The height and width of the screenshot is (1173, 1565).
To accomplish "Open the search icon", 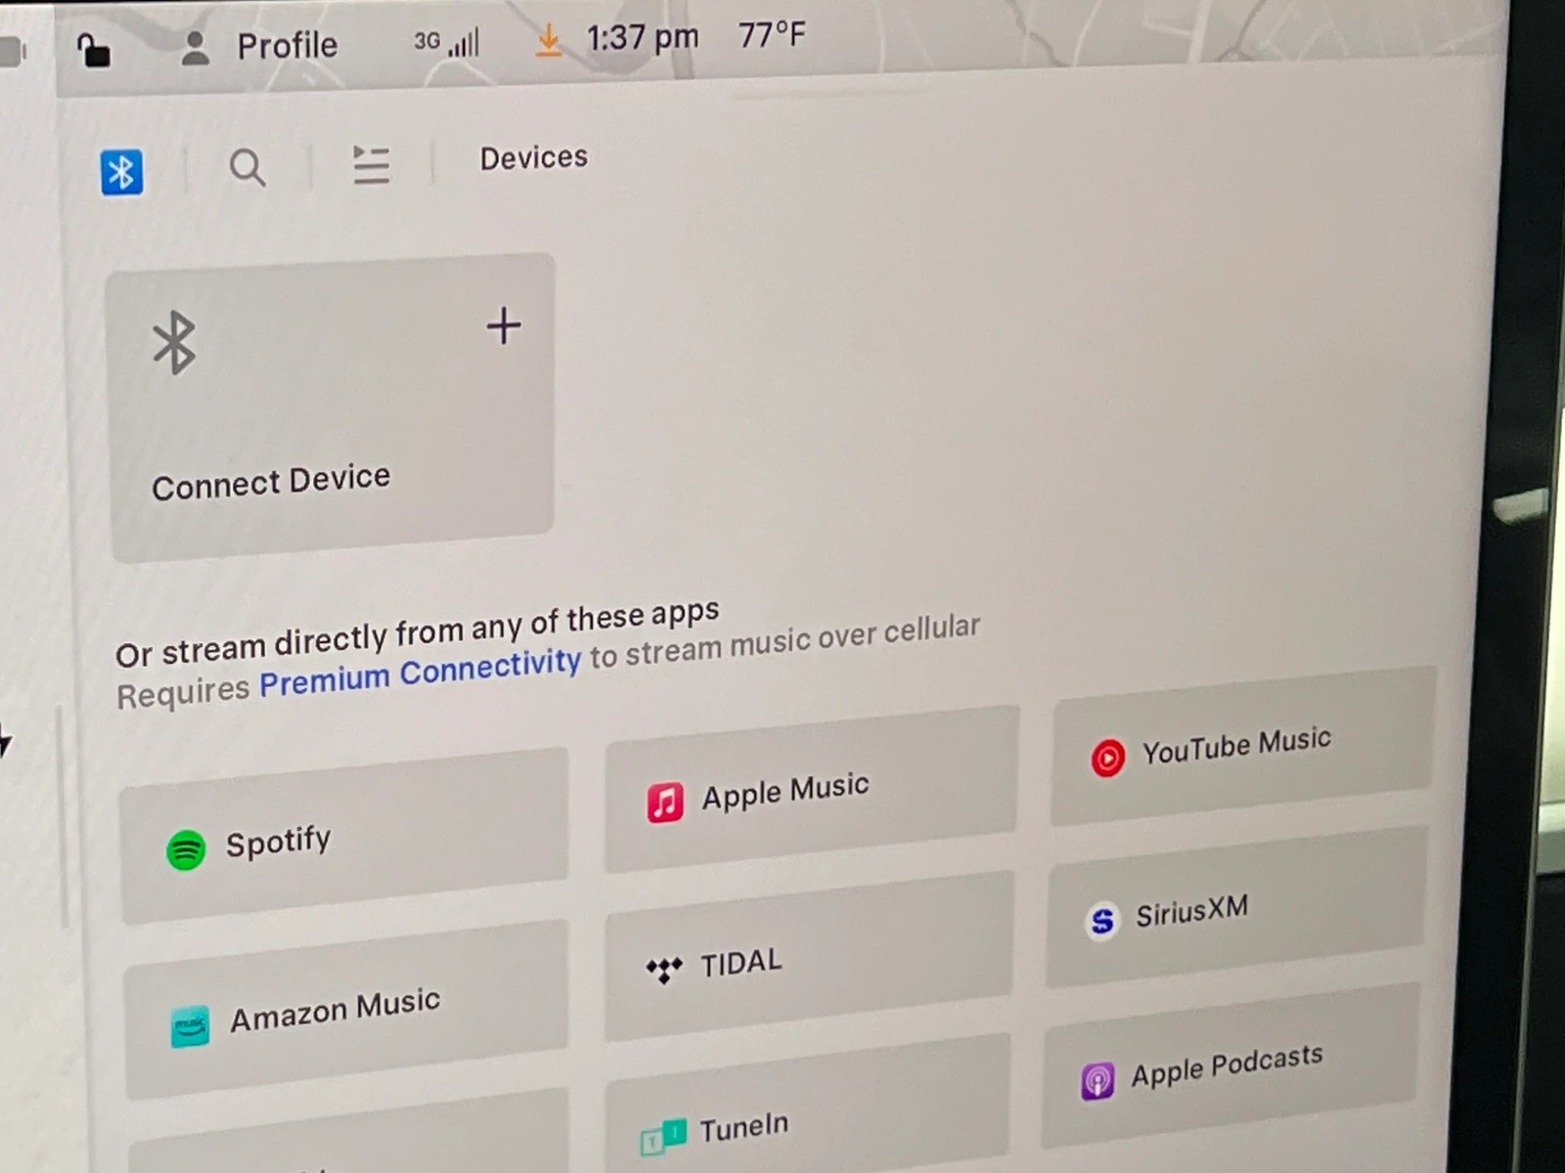I will [x=247, y=168].
